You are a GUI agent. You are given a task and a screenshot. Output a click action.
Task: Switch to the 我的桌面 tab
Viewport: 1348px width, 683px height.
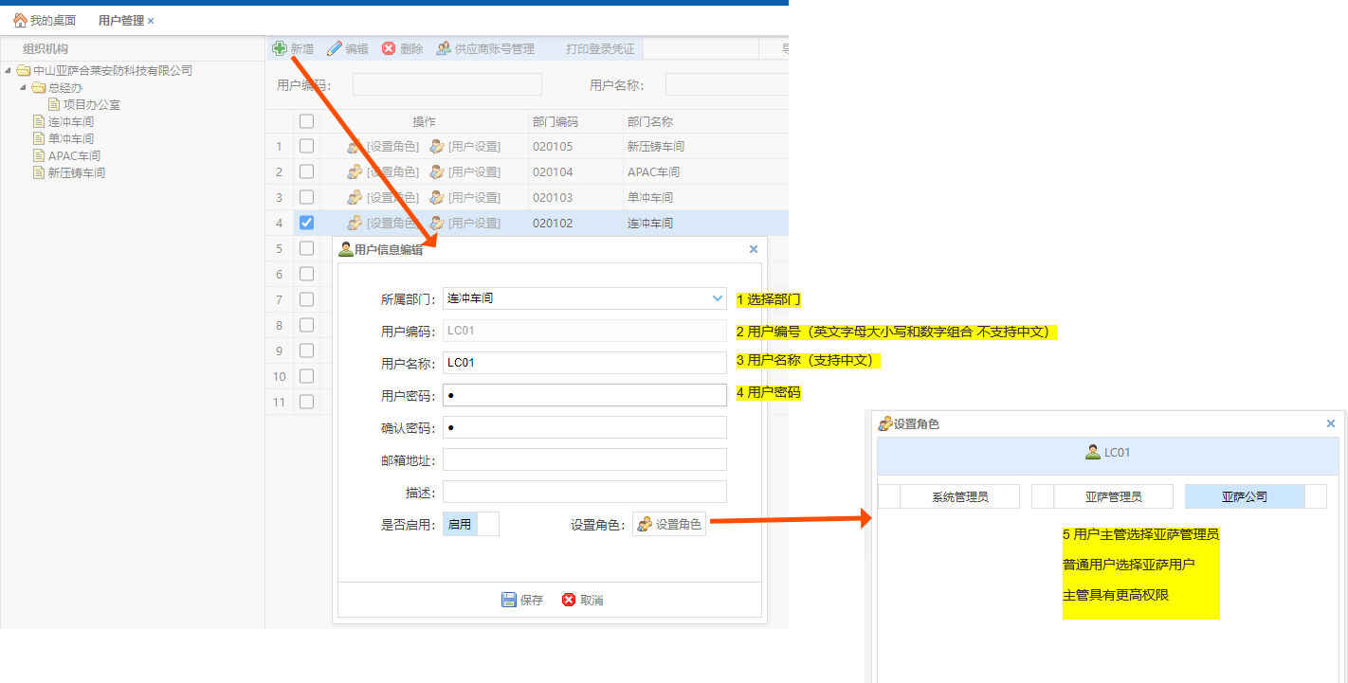pyautogui.click(x=45, y=20)
